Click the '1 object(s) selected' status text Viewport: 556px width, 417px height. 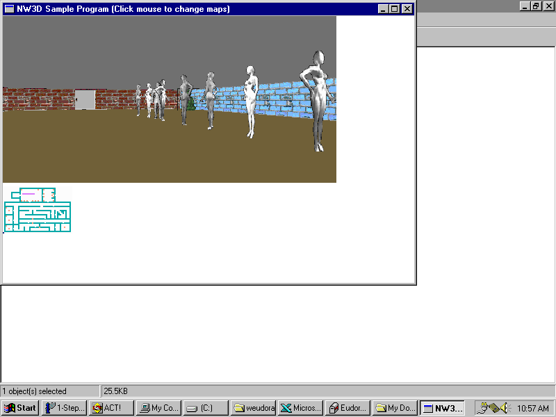pyautogui.click(x=34, y=391)
